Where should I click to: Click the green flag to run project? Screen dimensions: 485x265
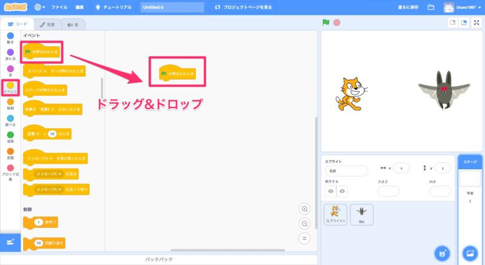[x=326, y=22]
